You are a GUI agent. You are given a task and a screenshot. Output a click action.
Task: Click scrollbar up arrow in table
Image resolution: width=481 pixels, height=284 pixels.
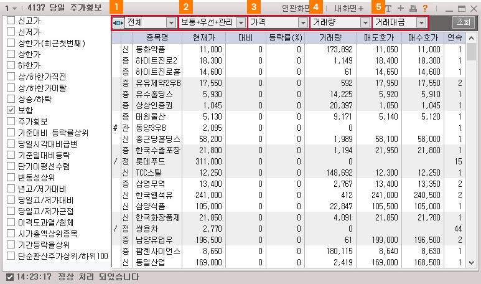[x=471, y=38]
